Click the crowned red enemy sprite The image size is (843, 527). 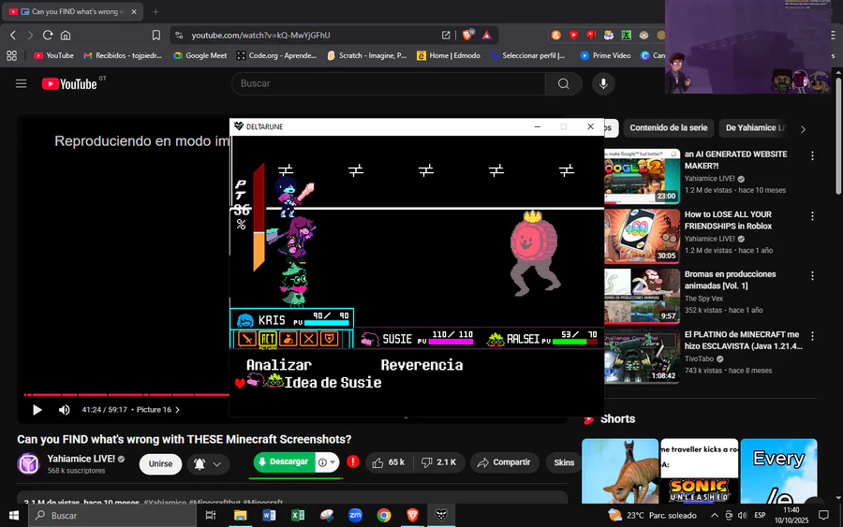coord(534,253)
